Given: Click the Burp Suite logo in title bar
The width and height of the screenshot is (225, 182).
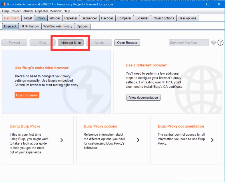Looking at the screenshot, I should point(3,4).
